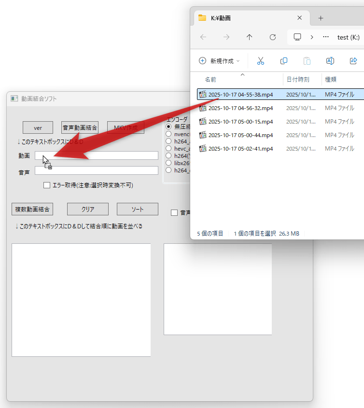Click the Copy icon in Explorer toolbar
The width and height of the screenshot is (364, 408).
pyautogui.click(x=284, y=61)
